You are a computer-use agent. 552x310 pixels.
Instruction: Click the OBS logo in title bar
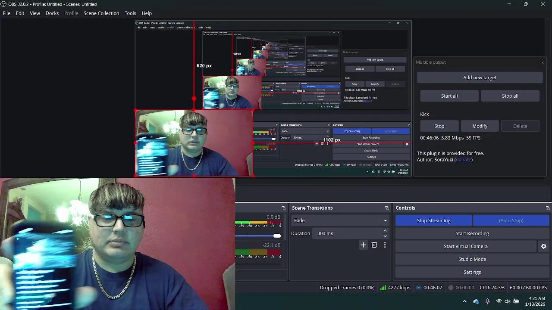tap(3, 4)
